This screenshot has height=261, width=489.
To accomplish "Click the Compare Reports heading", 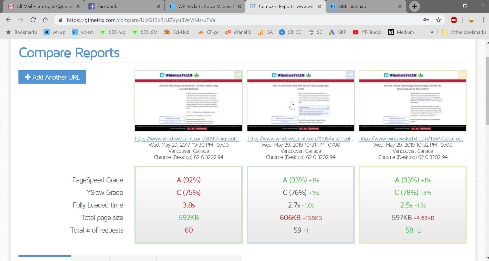I will (69, 53).
